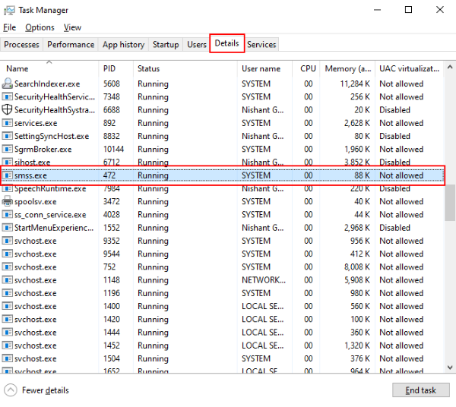Click Disabled cell for StartMenuExperience row

pos(394,228)
